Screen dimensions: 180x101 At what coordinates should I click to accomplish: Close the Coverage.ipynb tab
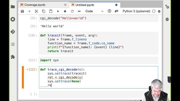[x=65, y=5]
